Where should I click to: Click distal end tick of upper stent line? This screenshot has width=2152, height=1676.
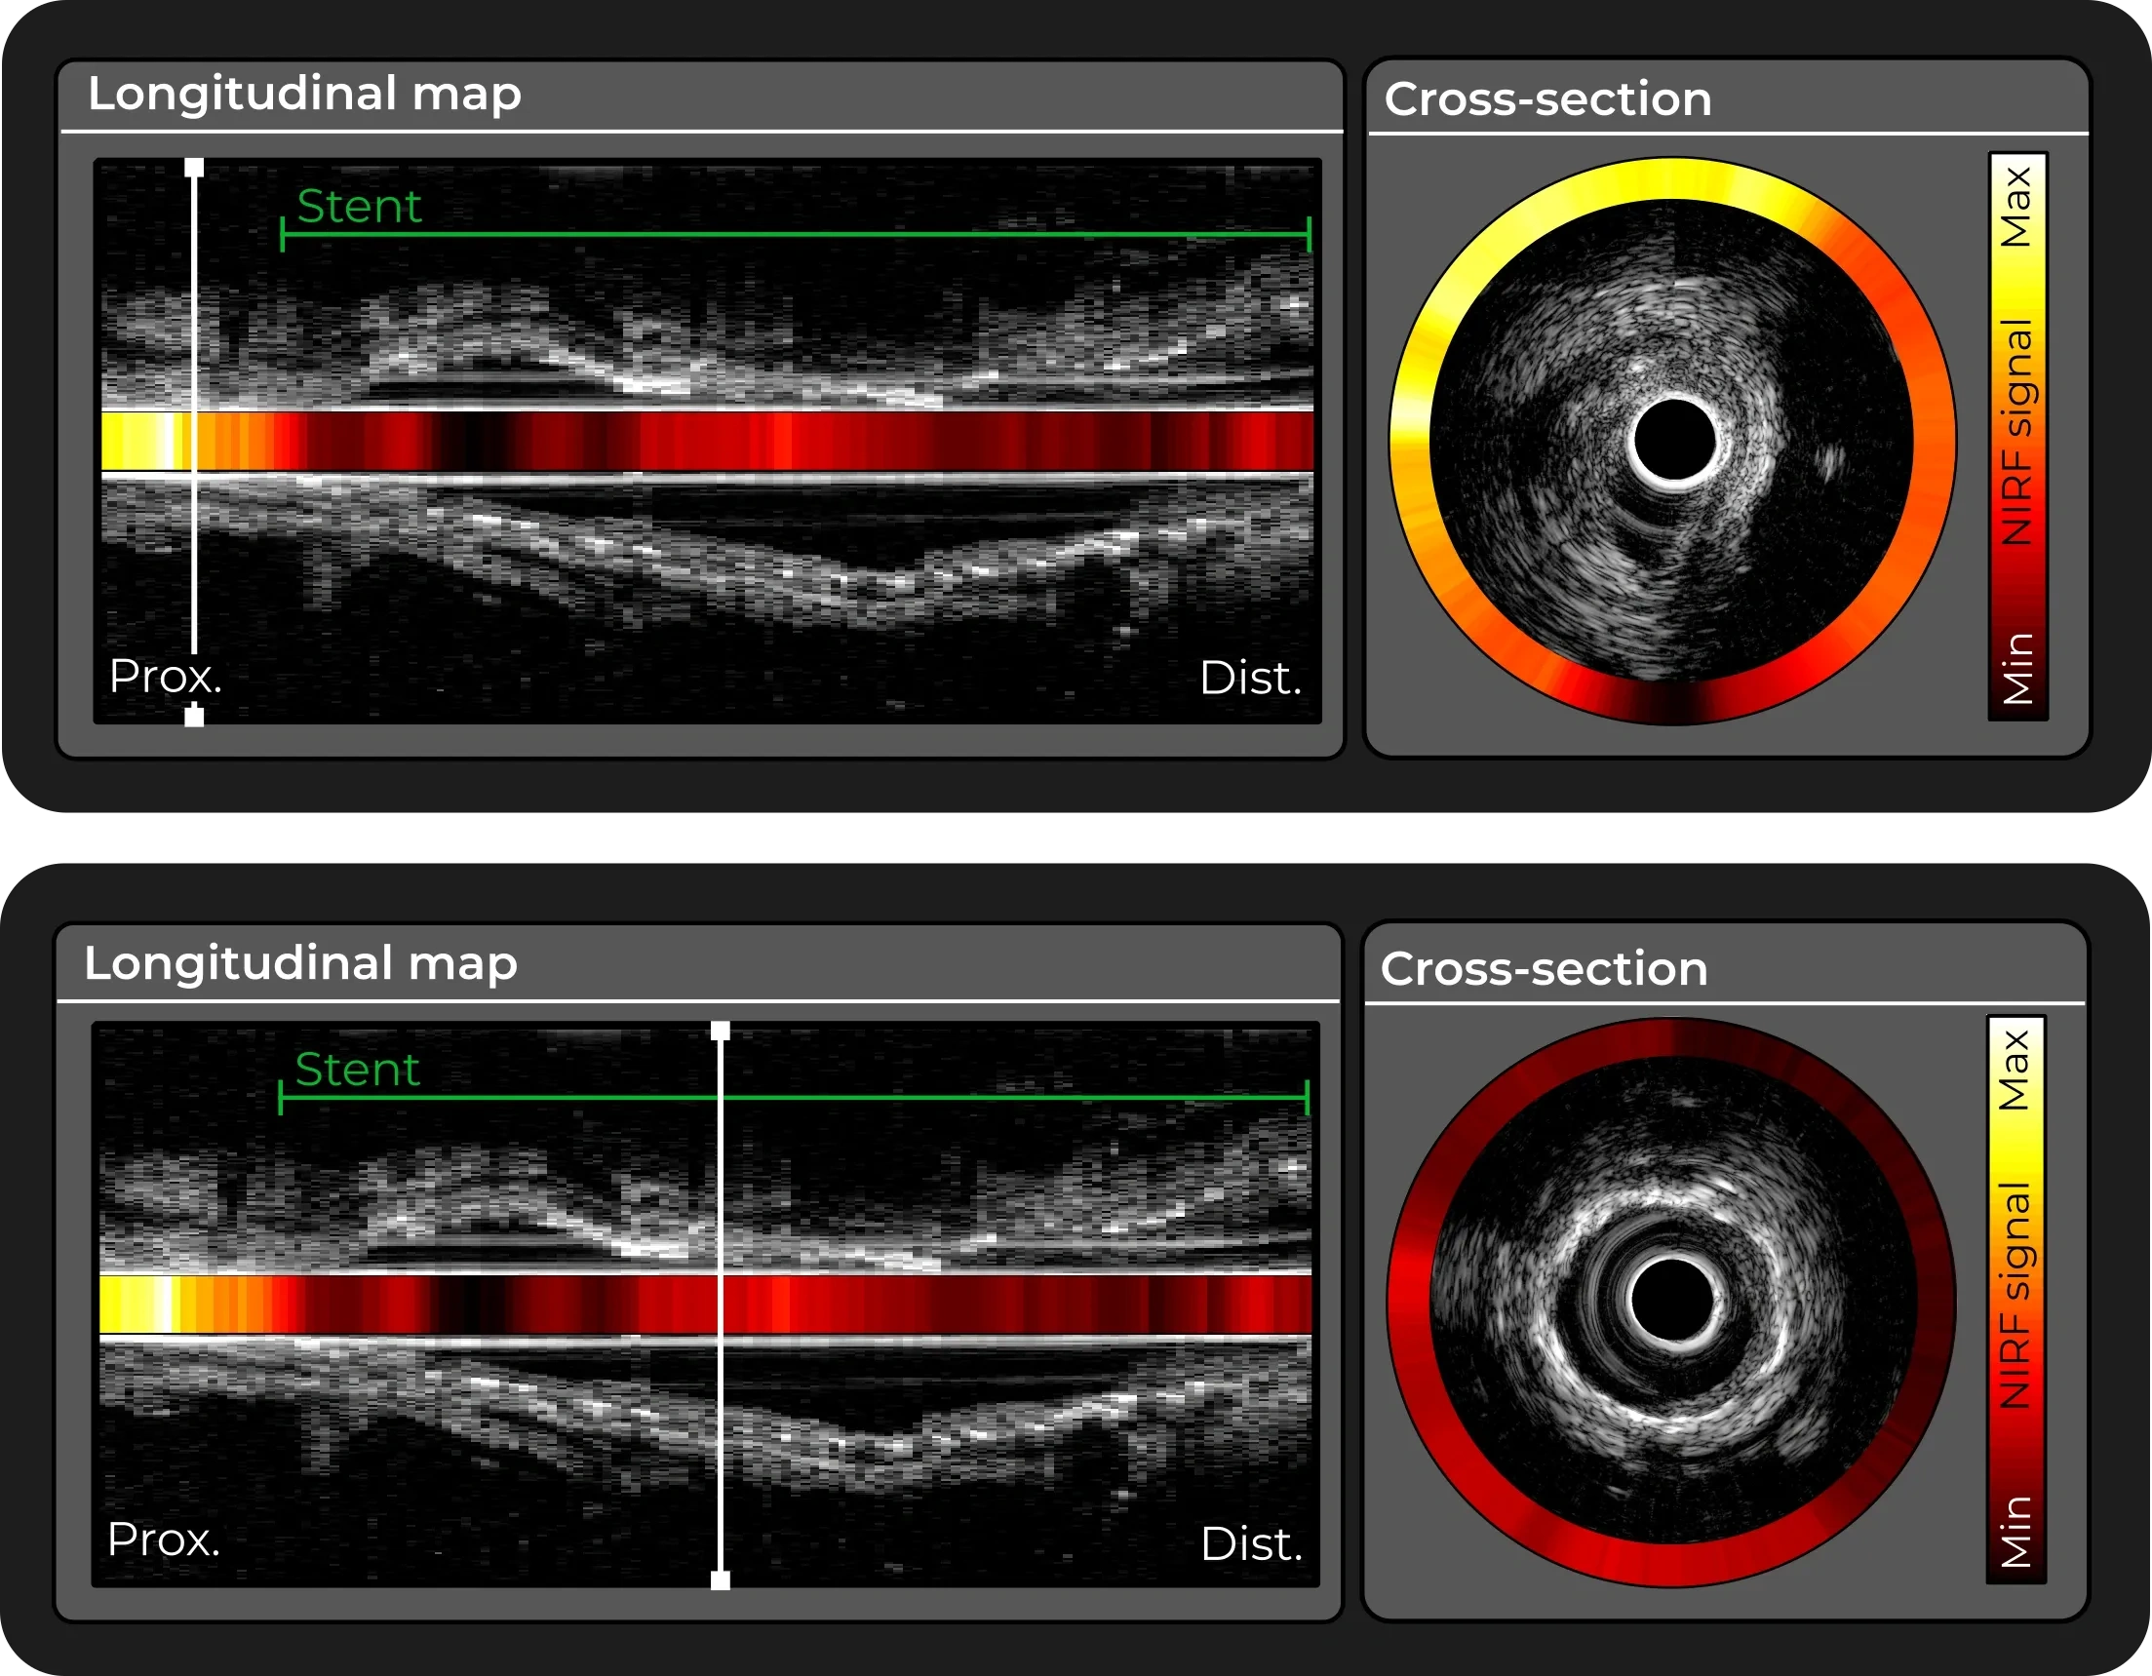click(1309, 235)
